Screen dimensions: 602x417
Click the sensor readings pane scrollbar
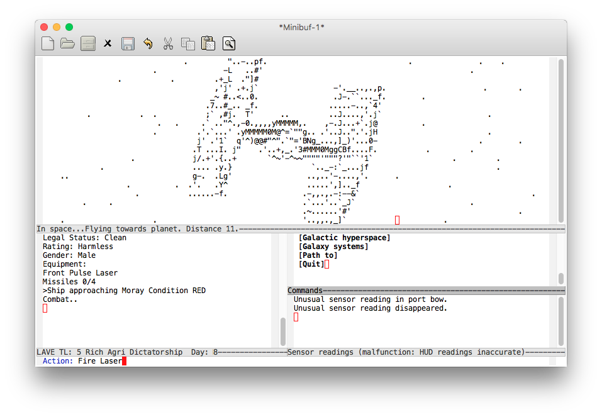pyautogui.click(x=561, y=321)
